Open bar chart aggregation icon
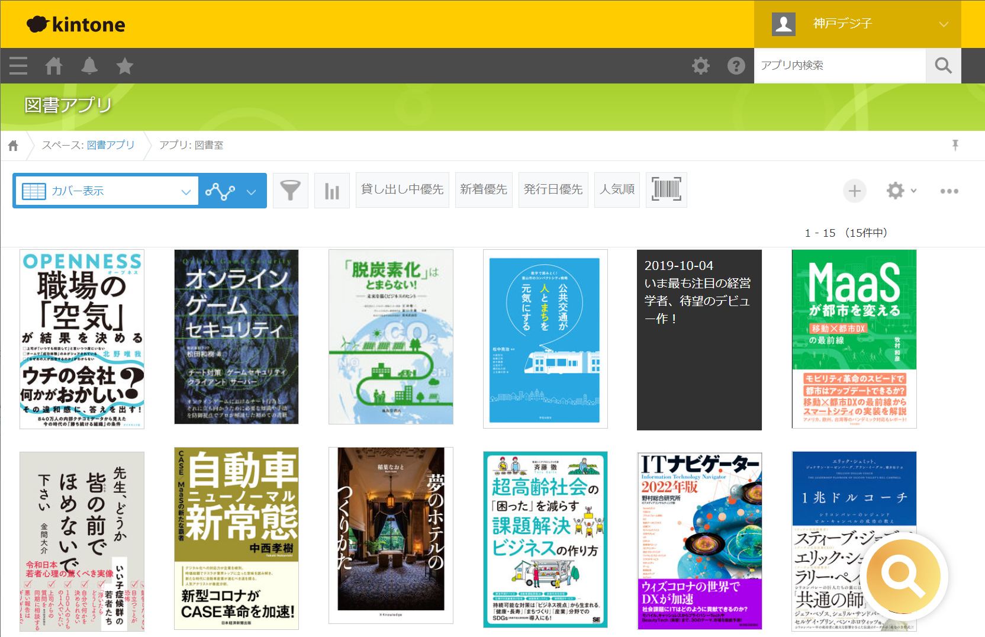985x637 pixels. point(332,191)
